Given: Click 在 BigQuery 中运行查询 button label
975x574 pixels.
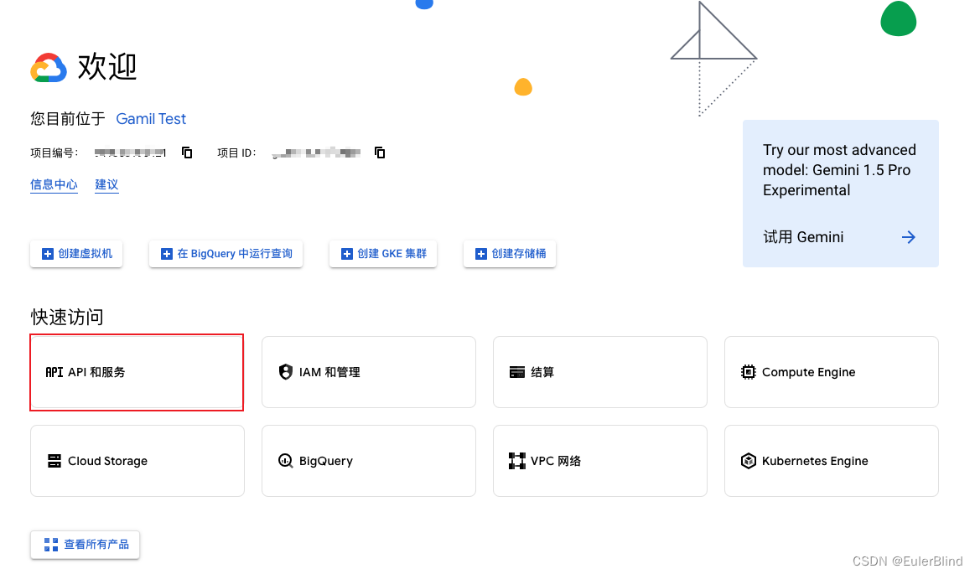Looking at the screenshot, I should [x=235, y=254].
